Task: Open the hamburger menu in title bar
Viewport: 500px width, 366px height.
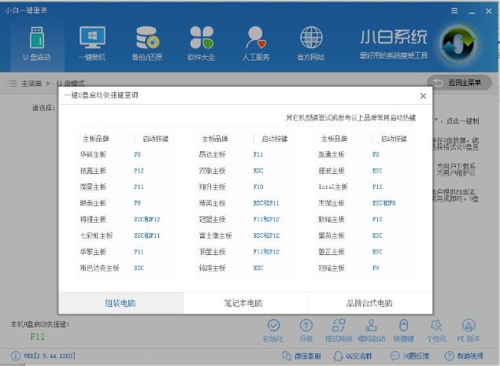Action: tap(454, 11)
